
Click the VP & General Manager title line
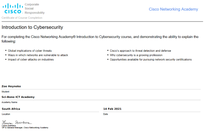[25, 128]
